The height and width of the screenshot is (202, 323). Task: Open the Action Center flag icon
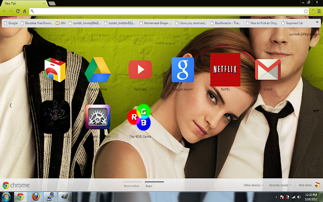(x=282, y=197)
